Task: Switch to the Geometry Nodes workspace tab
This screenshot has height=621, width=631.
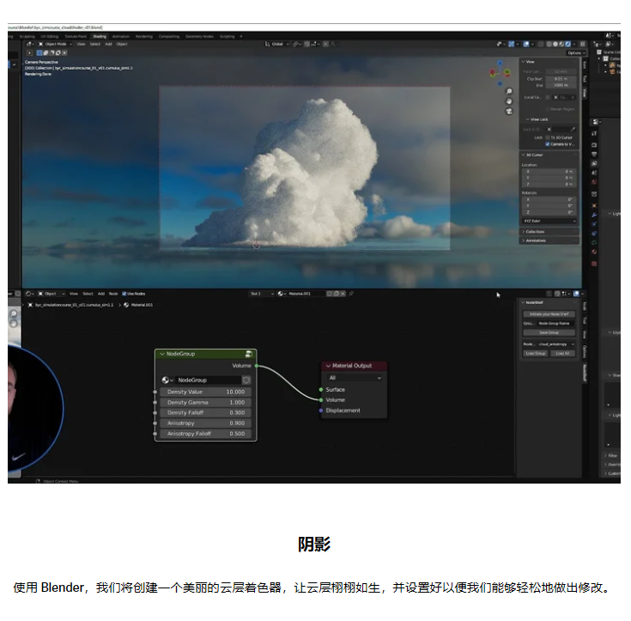Action: click(x=199, y=37)
